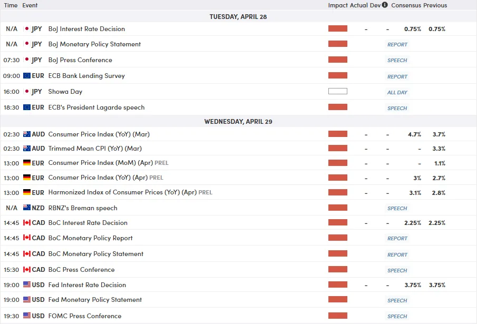
Task: Open ECB's President Lagarde speech event
Action: [x=96, y=107]
